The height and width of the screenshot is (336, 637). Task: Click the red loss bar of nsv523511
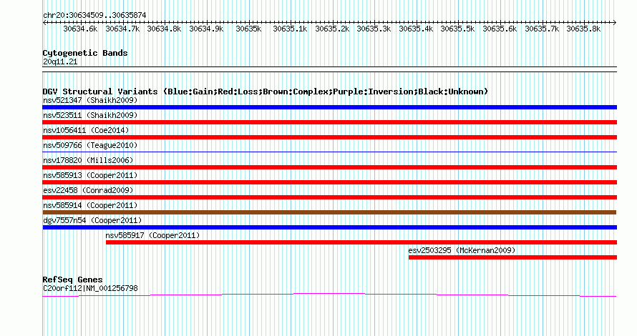pyautogui.click(x=330, y=122)
